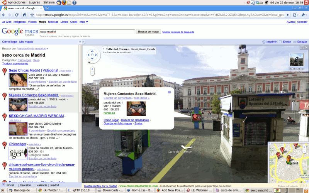Click the Imprimir printer icon

coord(264,42)
